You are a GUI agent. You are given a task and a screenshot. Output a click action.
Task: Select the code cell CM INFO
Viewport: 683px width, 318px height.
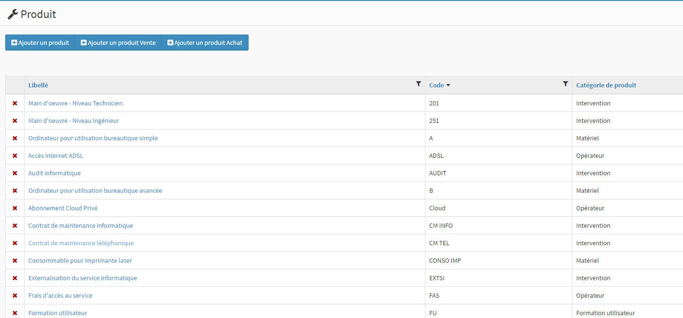pyautogui.click(x=498, y=225)
